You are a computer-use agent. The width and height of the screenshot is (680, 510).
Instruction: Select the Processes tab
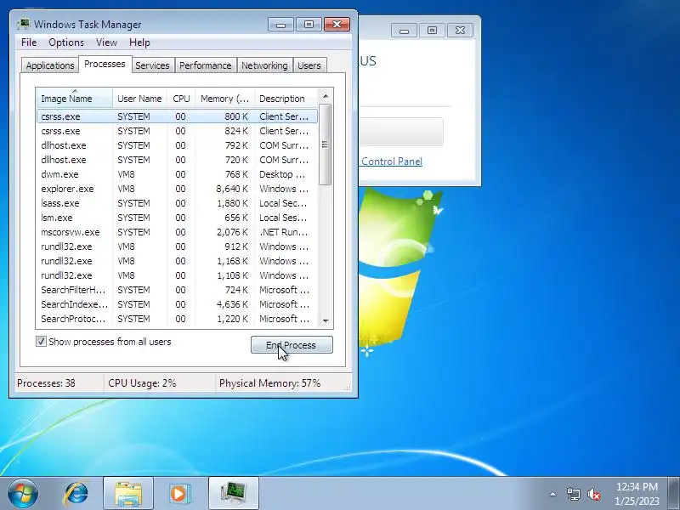point(105,65)
